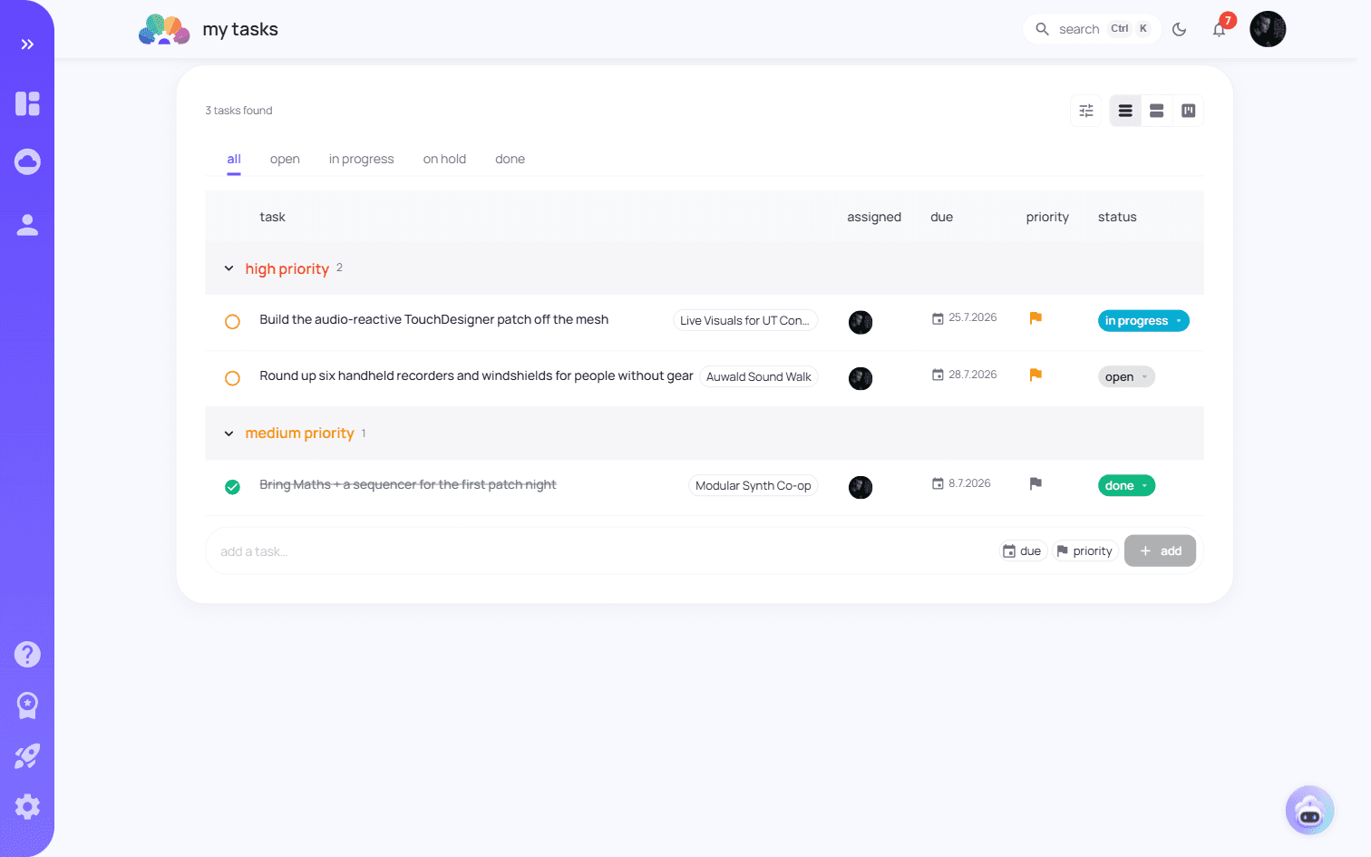Click assignee avatar on TouchDesigner patch task
The width and height of the screenshot is (1371, 857).
coord(861,322)
